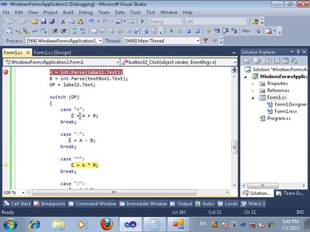Save all files with the Save All icon
This screenshot has height=232, width=310.
point(52,21)
